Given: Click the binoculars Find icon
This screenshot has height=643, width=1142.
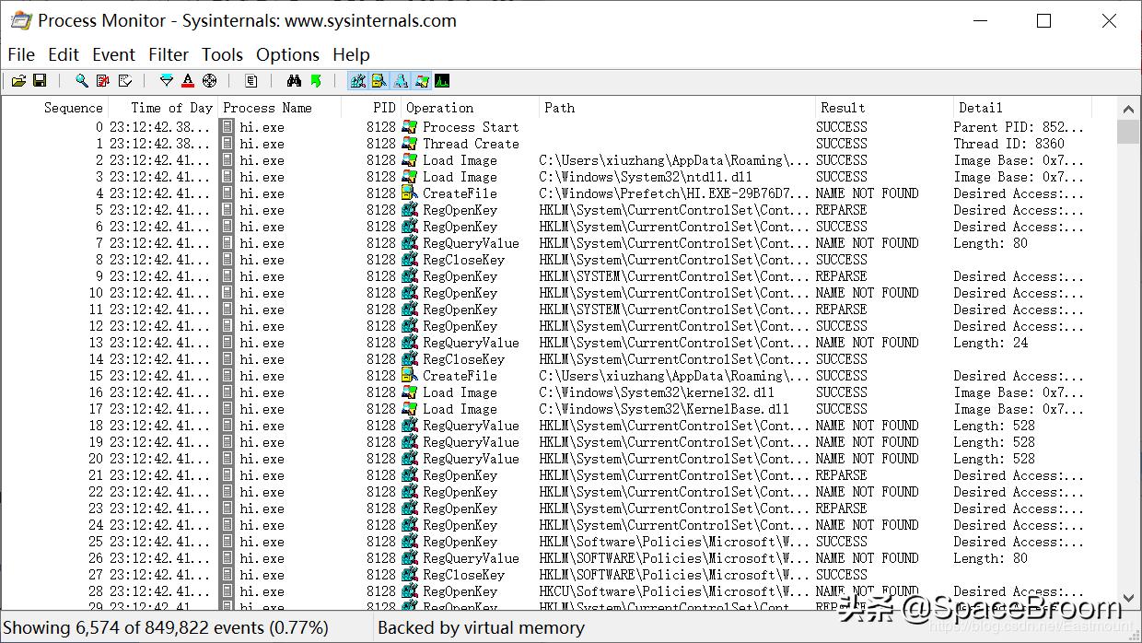Looking at the screenshot, I should tap(294, 81).
